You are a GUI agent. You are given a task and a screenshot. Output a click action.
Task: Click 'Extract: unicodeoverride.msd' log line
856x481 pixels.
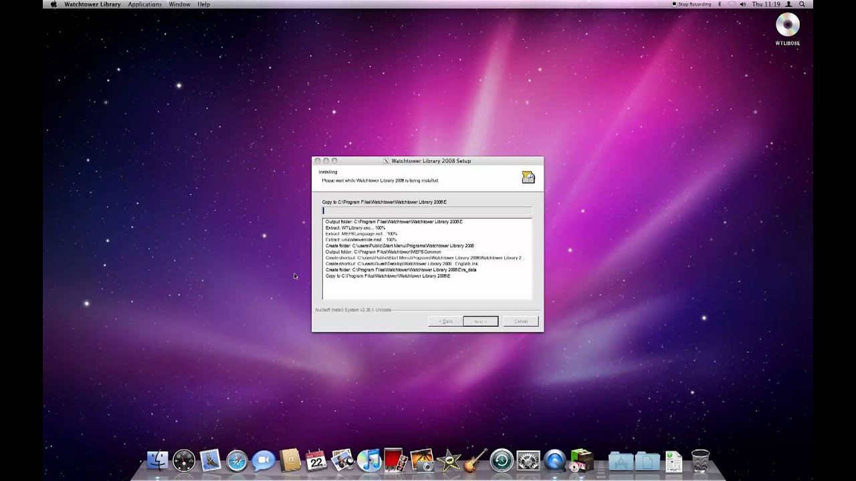tap(361, 240)
